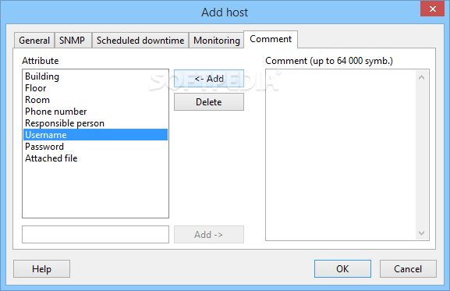
Task: Choose Phone number attribute
Action: tap(95, 112)
